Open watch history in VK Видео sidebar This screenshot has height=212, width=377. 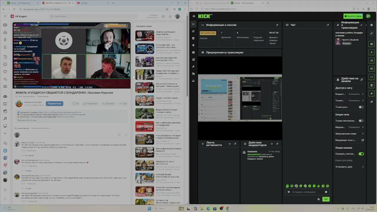click(5, 57)
